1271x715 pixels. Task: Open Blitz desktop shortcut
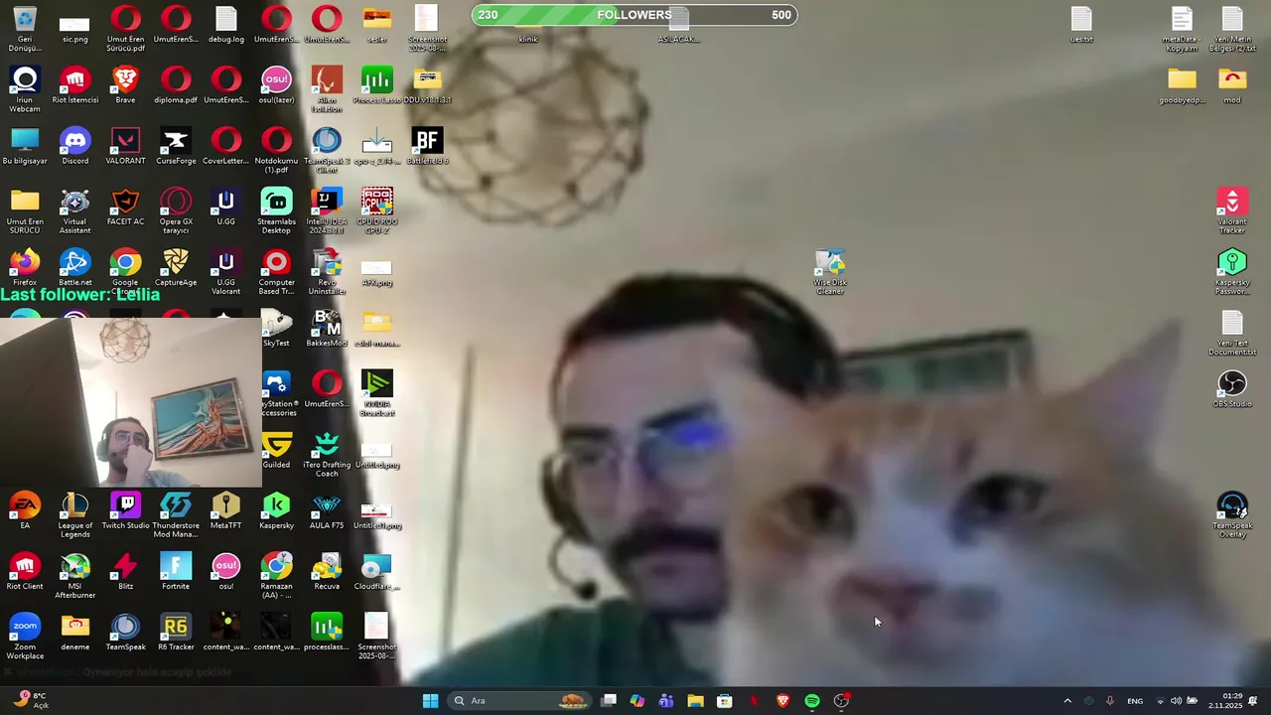click(x=125, y=572)
